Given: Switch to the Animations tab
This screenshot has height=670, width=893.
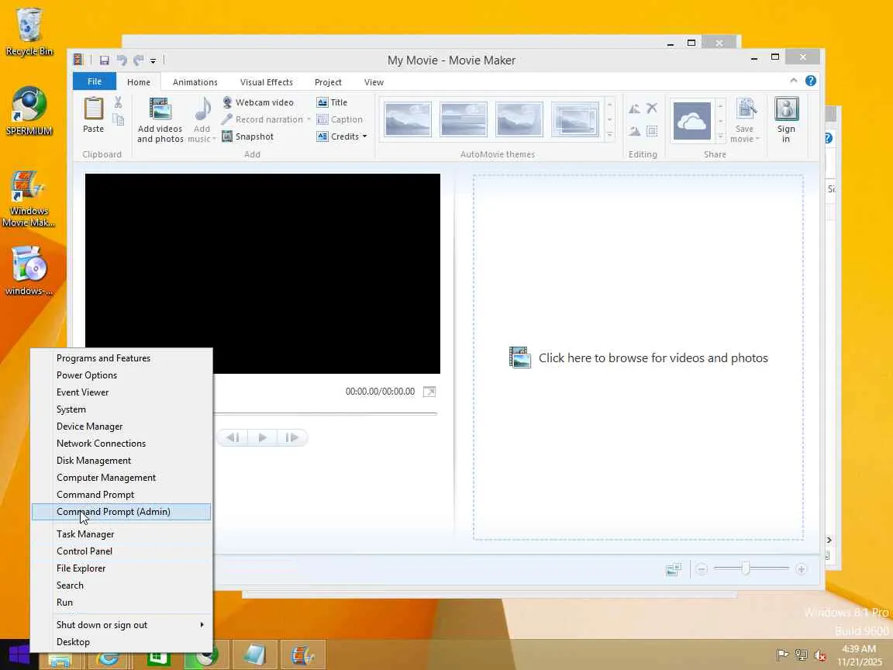Looking at the screenshot, I should (195, 82).
